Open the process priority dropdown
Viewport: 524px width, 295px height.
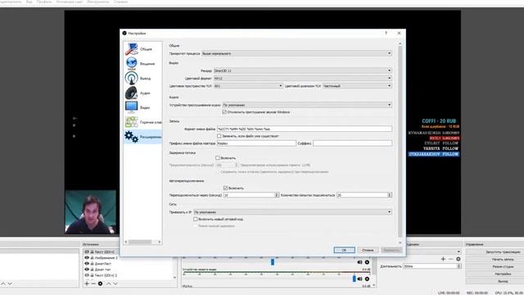point(296,53)
